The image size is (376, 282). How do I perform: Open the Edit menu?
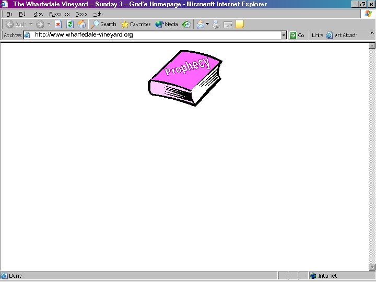click(22, 14)
